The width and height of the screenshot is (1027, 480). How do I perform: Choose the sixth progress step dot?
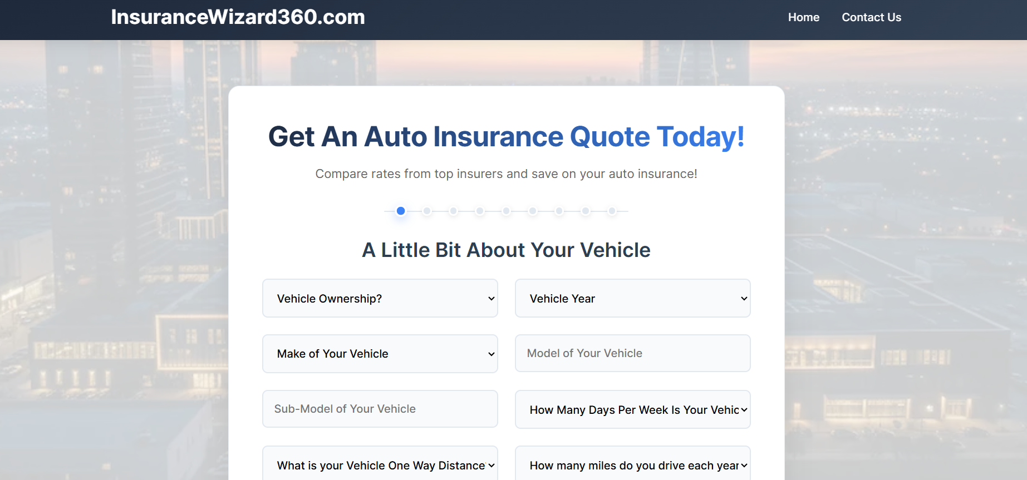click(x=533, y=211)
